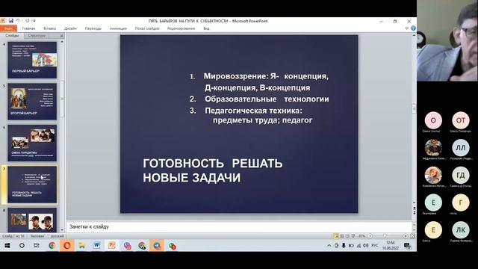This screenshot has width=478, height=269.
Task: Select slide 4 thumbnail ПЕРВЫЙ БАРЬЕР
Action: (32, 60)
